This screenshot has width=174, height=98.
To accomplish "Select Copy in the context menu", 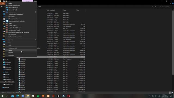I will point(10,45).
